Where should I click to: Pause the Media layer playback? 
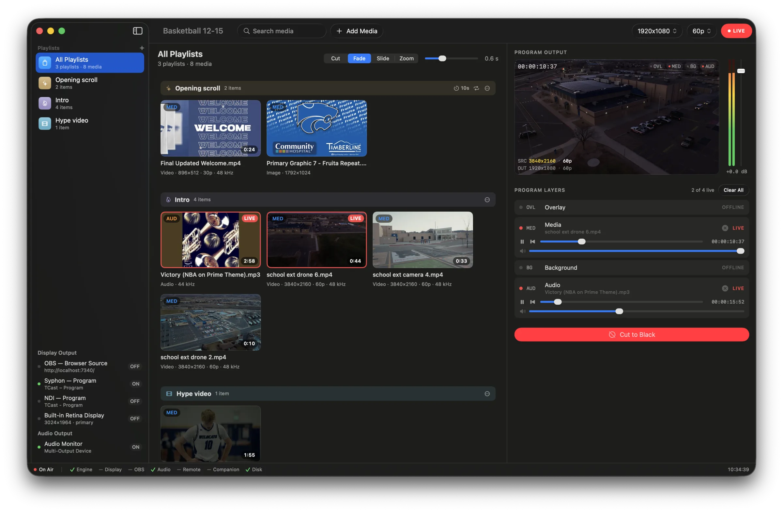coord(522,242)
